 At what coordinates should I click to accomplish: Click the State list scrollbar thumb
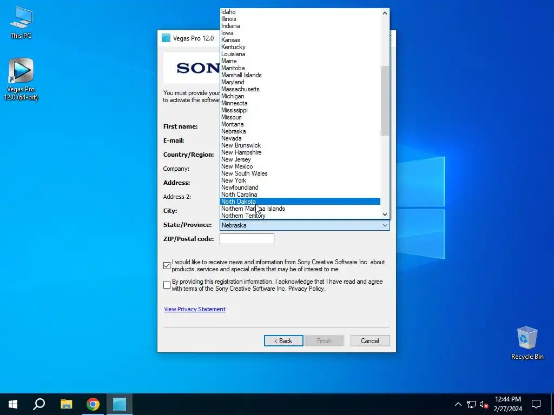click(385, 101)
